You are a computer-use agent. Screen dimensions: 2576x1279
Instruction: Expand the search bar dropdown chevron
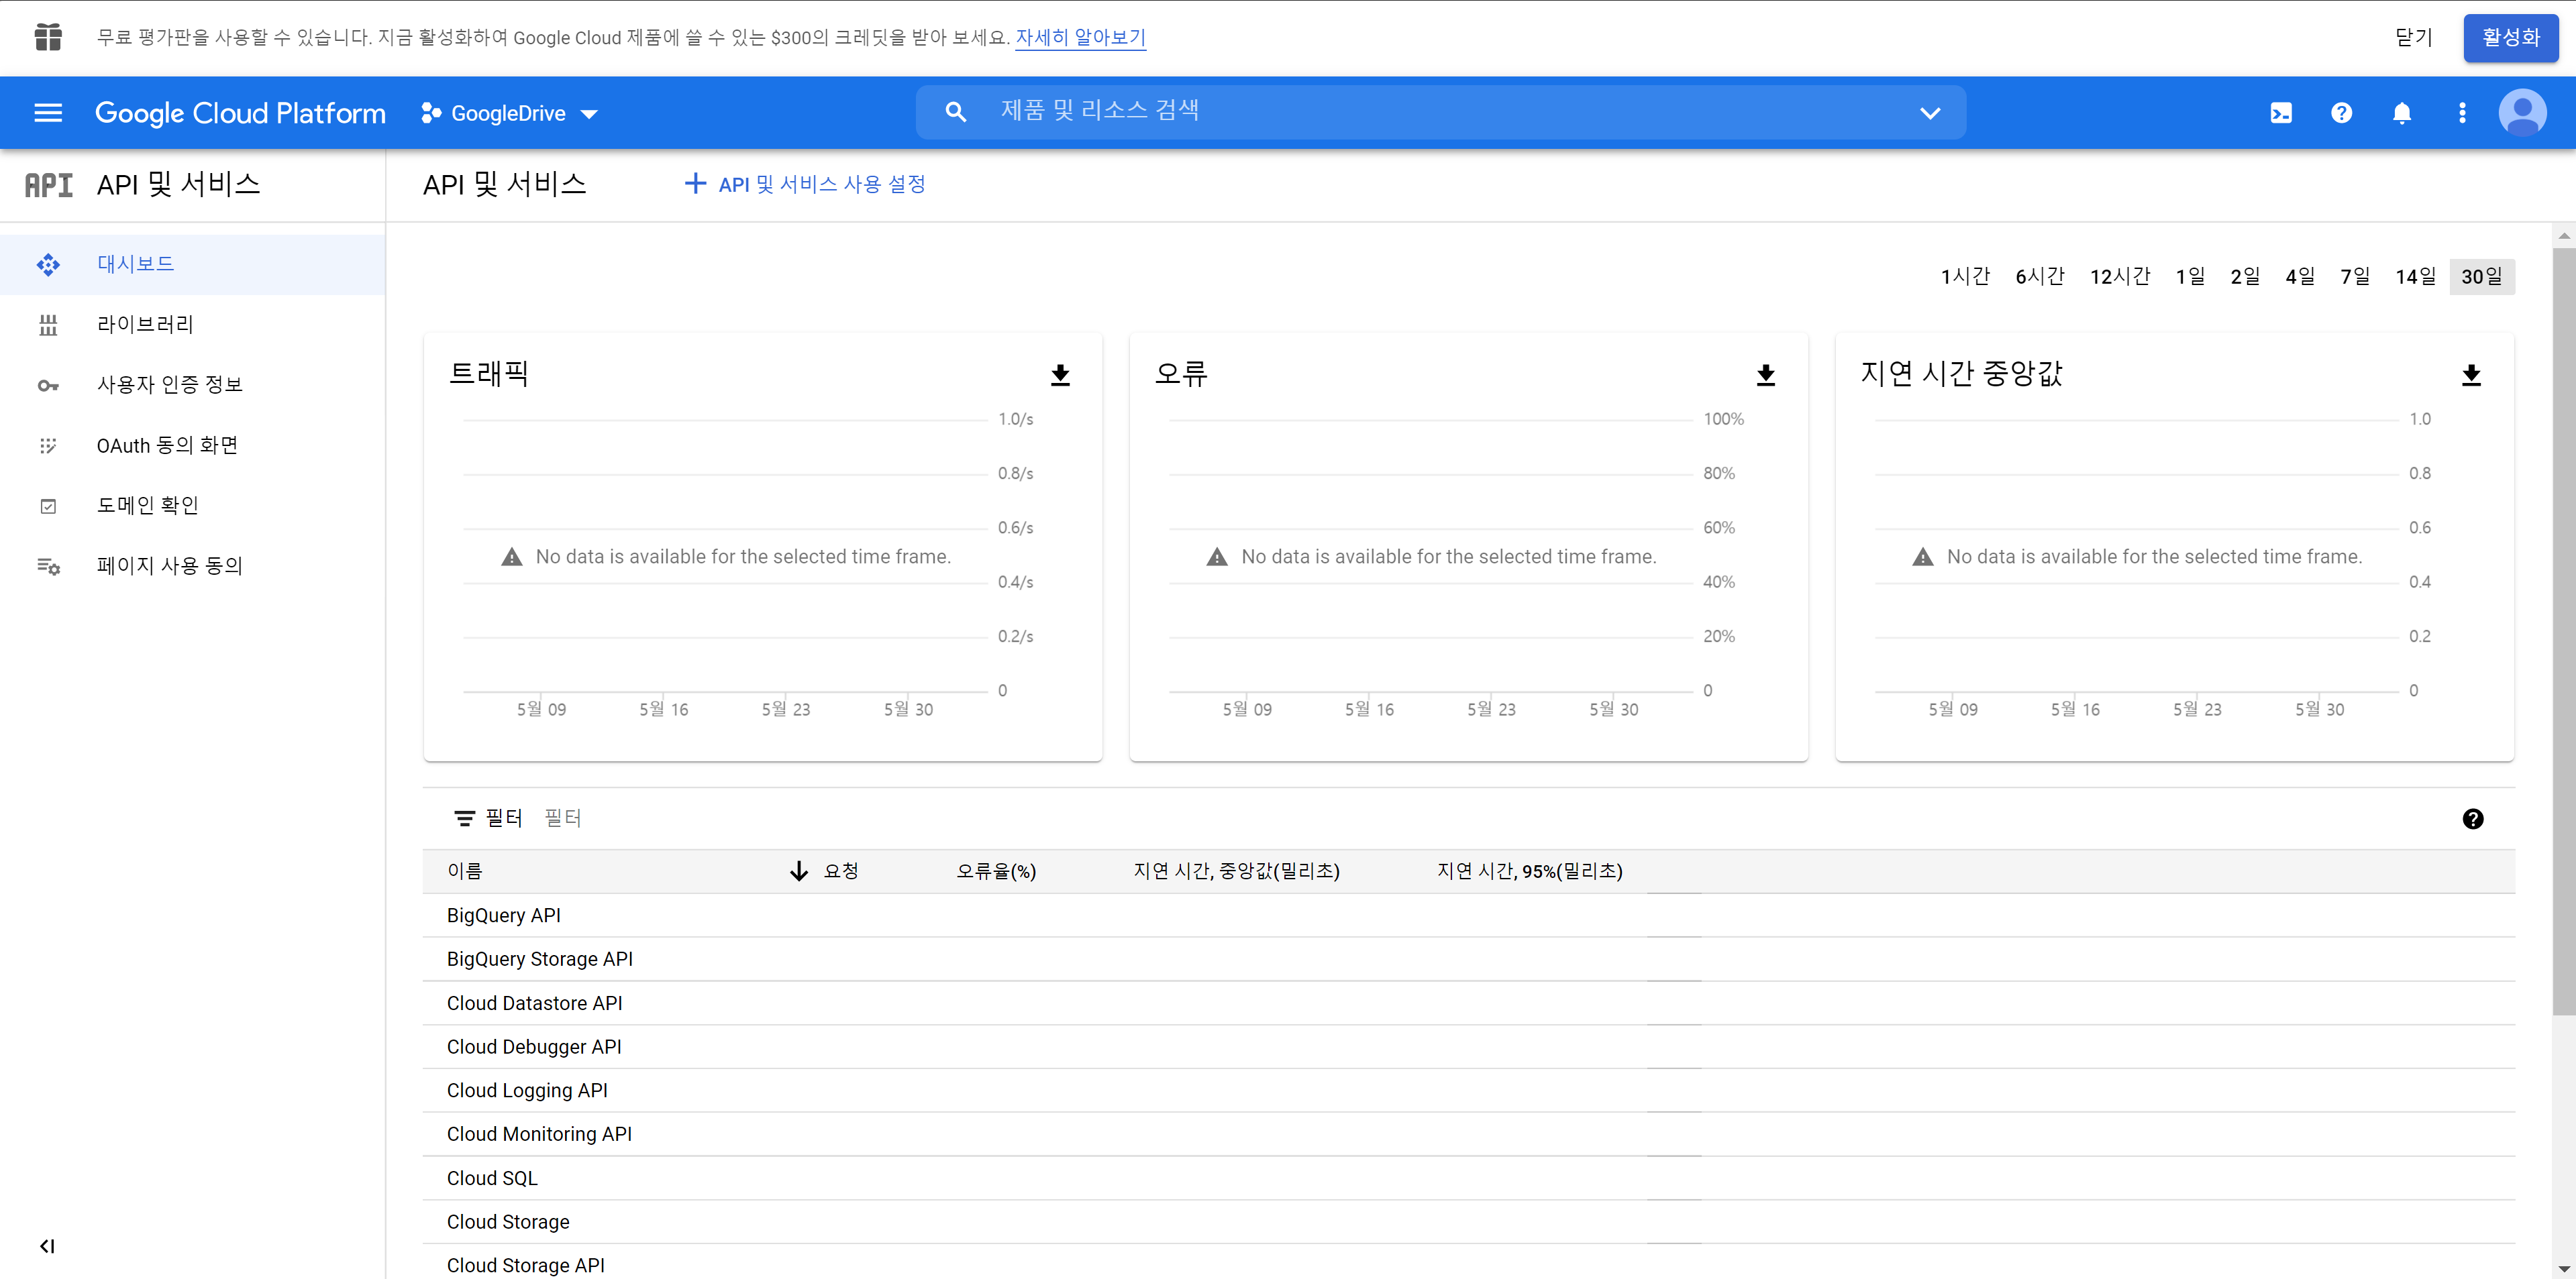(1930, 113)
